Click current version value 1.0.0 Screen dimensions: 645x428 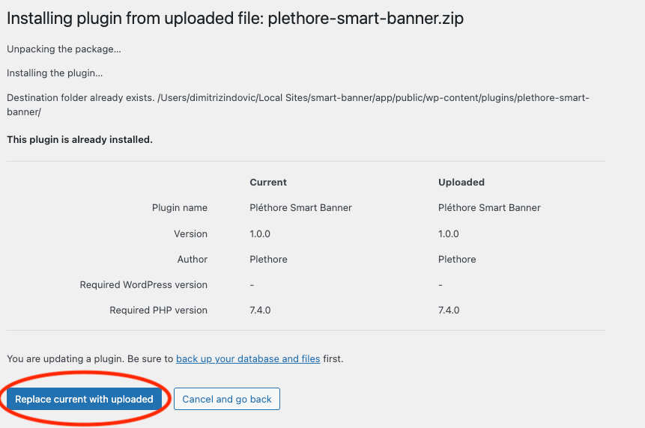pyautogui.click(x=260, y=234)
